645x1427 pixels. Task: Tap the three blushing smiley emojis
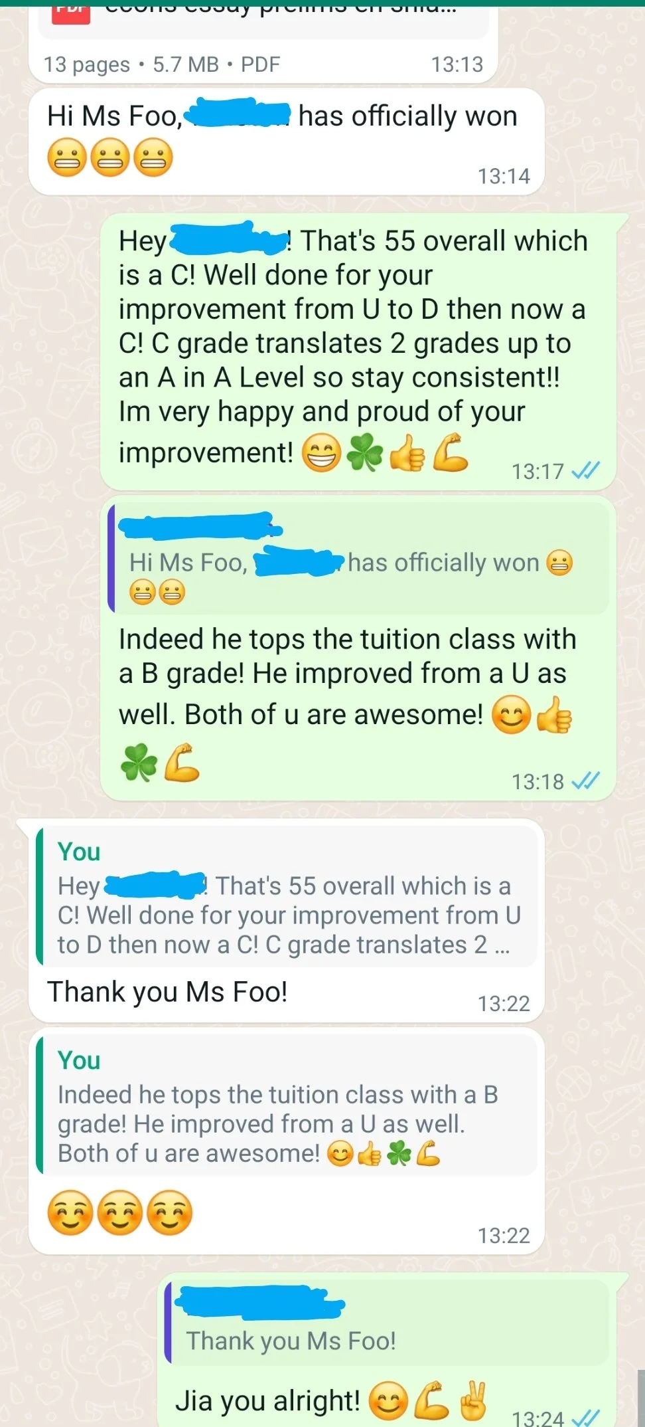point(120,1212)
